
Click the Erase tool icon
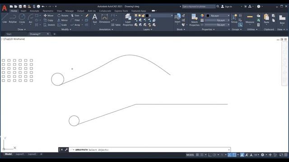tap(87, 16)
